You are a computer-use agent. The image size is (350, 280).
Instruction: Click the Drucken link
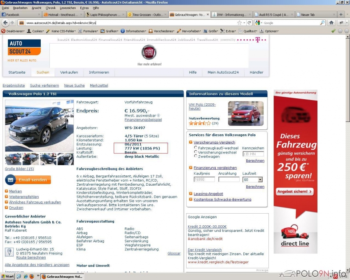coord(16,208)
